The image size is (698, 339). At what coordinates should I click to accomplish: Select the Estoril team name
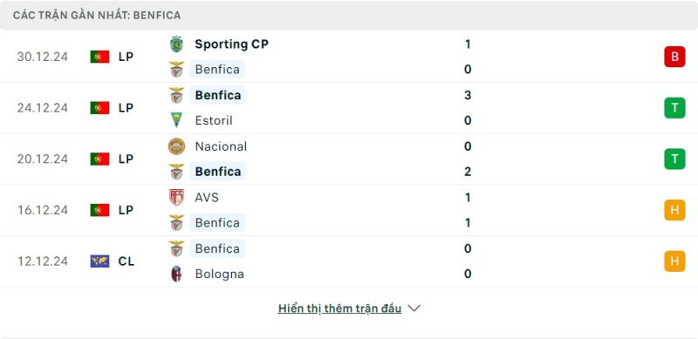tap(214, 120)
